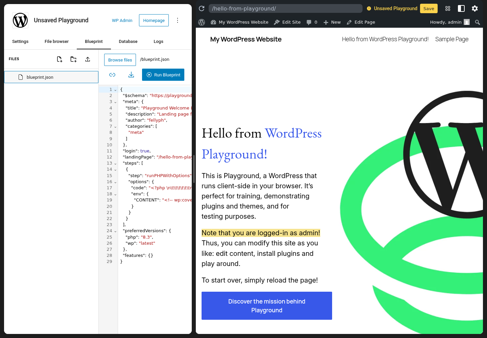The width and height of the screenshot is (487, 338).
Task: Collapse code fold at line 1
Action: 115,90
